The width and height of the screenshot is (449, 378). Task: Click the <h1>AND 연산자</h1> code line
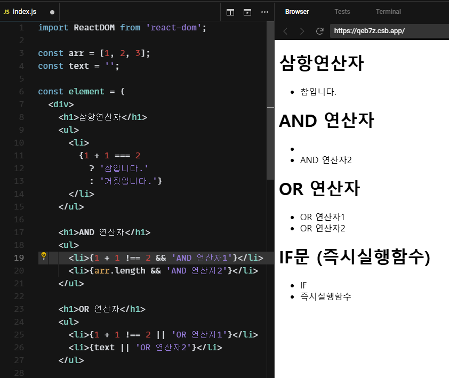pyautogui.click(x=104, y=232)
